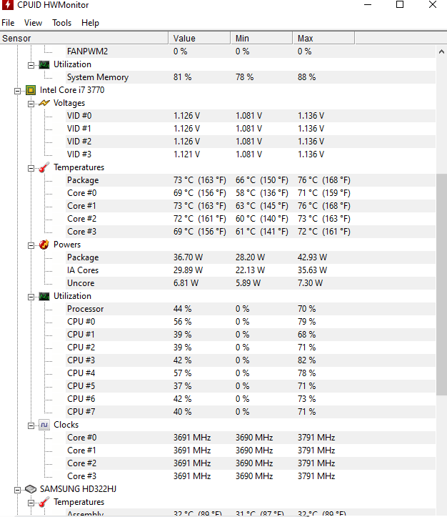Collapse the Intel Core i7 3770 node

coord(17,91)
